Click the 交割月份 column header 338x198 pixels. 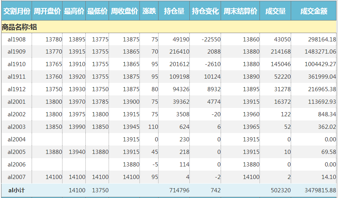point(16,11)
